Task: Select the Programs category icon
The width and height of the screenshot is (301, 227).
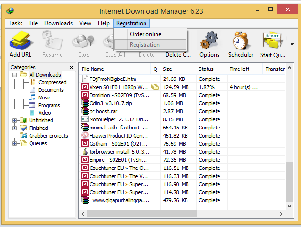Action: 32,105
